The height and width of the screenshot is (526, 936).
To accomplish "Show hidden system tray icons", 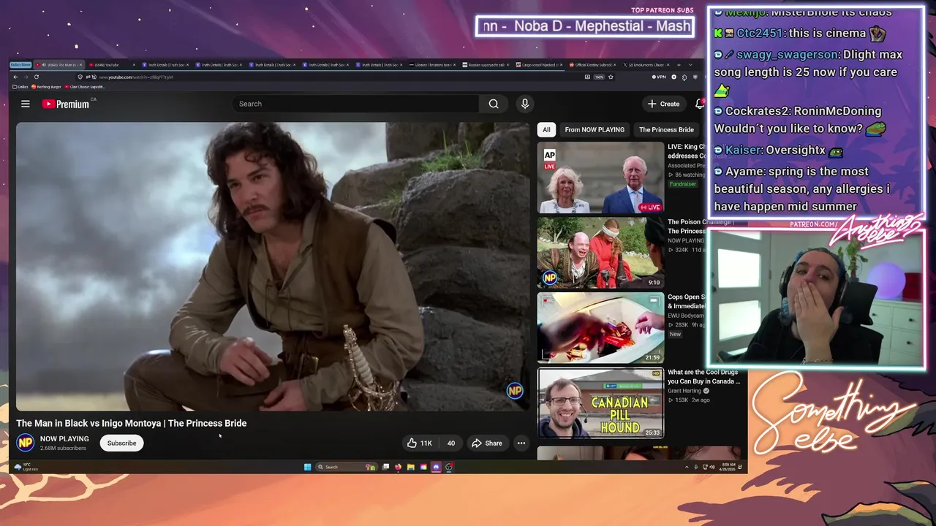I will click(x=687, y=467).
